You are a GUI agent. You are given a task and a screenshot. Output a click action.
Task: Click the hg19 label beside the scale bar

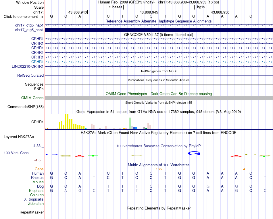pos(201,7)
